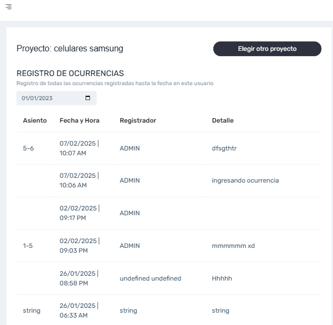Click the 26/01/2025 06:33 AM date cell
The height and width of the screenshot is (325, 333).
point(79,311)
